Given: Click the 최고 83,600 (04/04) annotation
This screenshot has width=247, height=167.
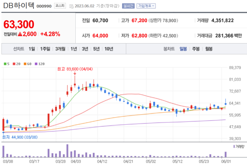Looking at the screenshot, I should click(75, 69).
